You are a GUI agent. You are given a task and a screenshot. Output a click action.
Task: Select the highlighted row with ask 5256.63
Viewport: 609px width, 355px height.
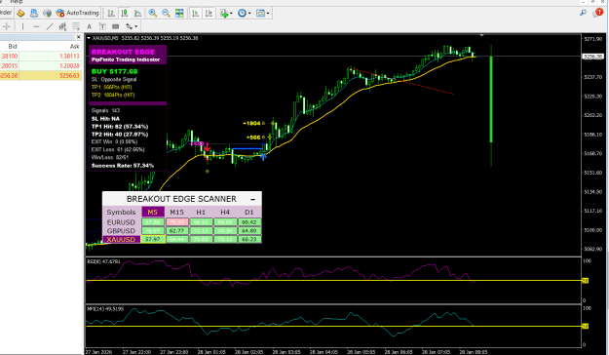41,75
